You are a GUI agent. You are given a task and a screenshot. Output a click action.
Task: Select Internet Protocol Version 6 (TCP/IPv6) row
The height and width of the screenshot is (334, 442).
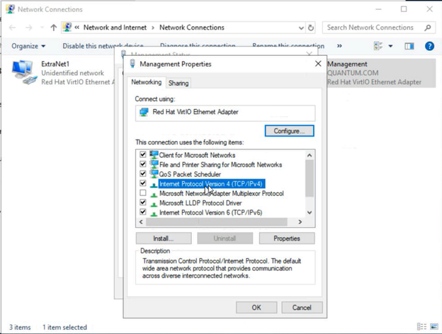[x=211, y=212]
